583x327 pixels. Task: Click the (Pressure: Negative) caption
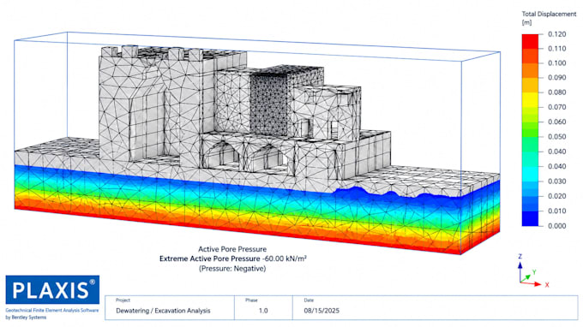coord(232,268)
